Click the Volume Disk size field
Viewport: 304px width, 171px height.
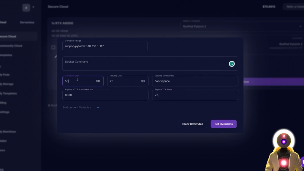128,81
